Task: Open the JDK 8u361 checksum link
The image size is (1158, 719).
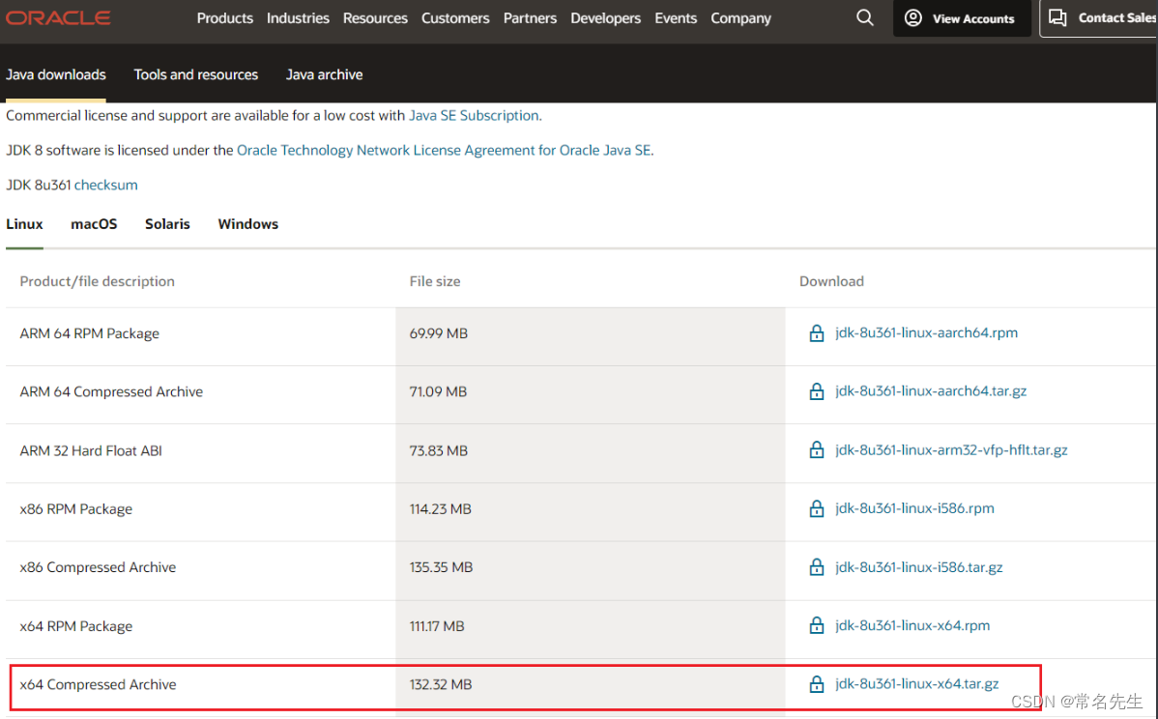Action: (x=105, y=185)
